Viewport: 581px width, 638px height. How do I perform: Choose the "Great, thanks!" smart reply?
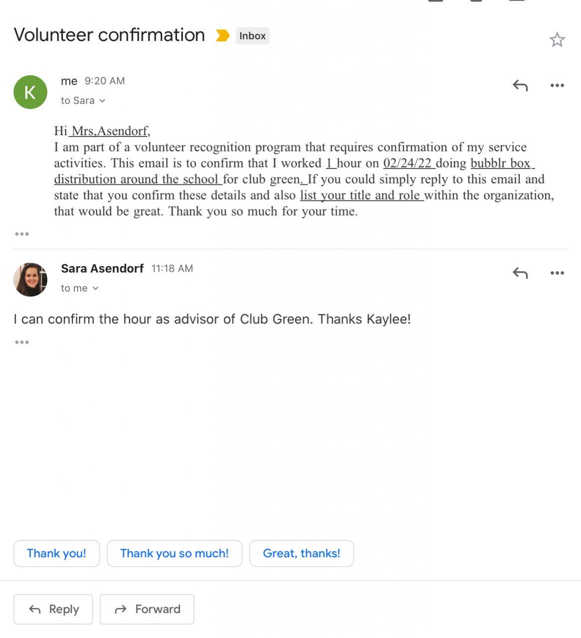301,553
